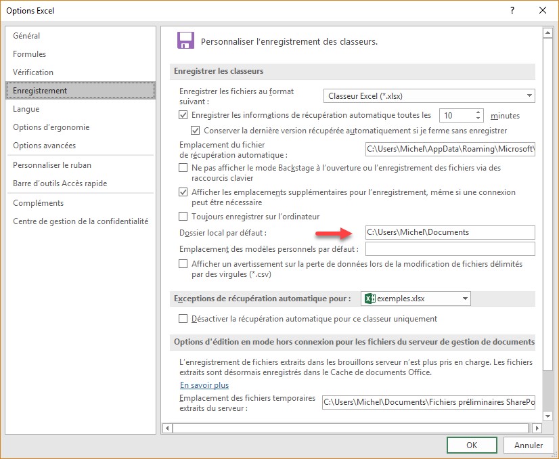Open the 'En savoir plus' link
Viewport: 559px width, 459px height.
click(204, 385)
